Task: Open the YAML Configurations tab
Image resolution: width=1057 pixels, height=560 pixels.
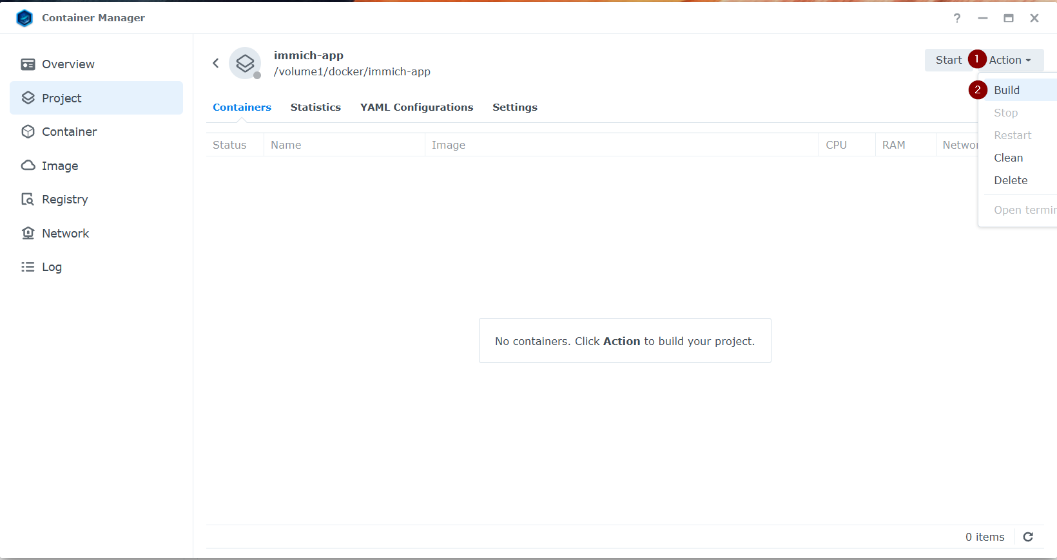Action: [417, 107]
